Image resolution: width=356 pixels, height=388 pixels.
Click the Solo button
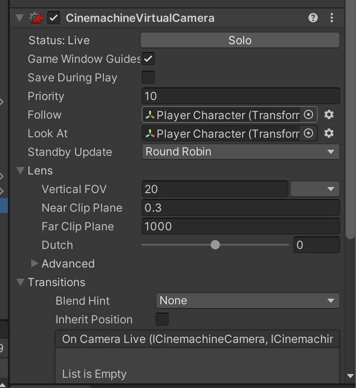[240, 40]
